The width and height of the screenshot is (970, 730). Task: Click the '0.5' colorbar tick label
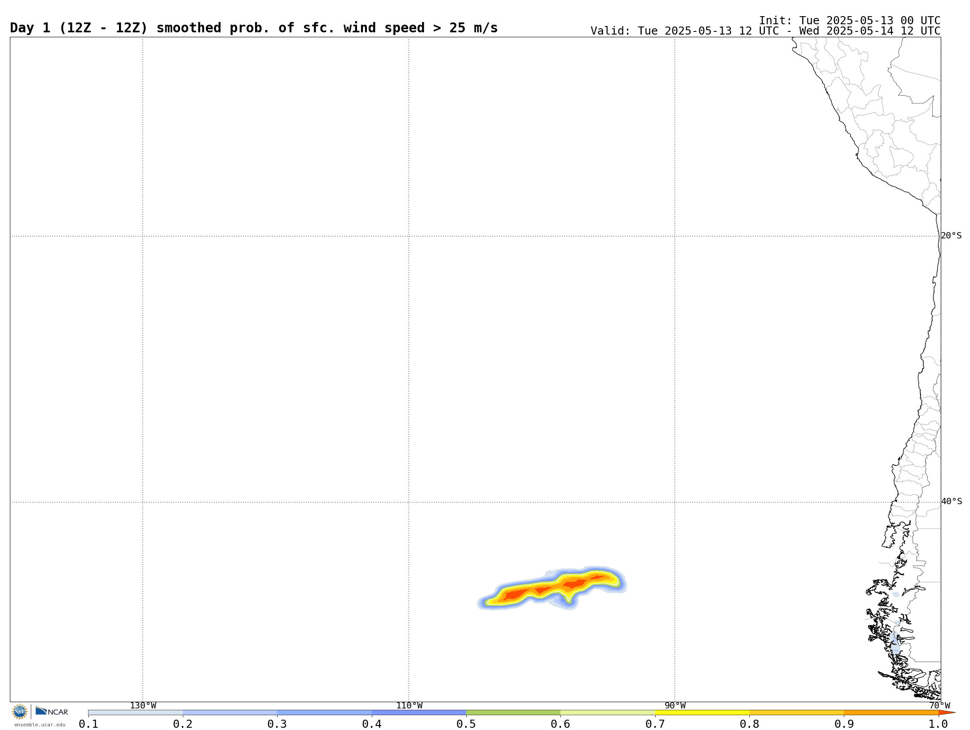pos(466,724)
